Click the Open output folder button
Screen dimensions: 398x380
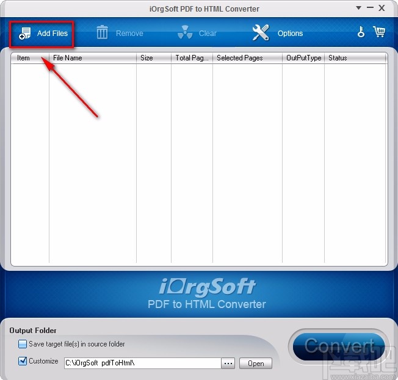[x=256, y=364]
